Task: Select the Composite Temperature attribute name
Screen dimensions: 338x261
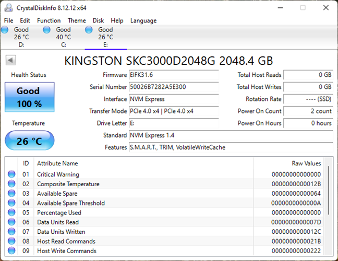Action: tap(68, 184)
